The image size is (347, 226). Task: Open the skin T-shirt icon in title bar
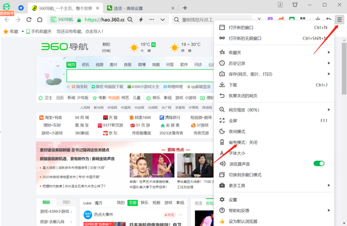295,5
